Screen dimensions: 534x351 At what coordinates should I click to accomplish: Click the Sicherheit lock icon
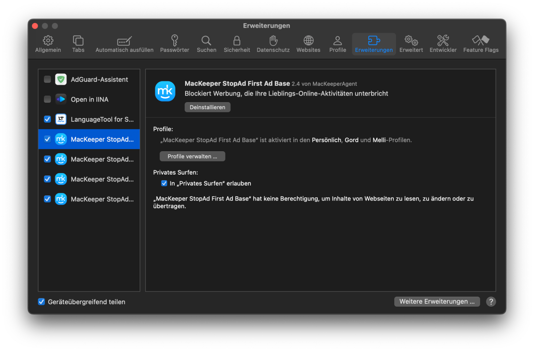tap(237, 41)
